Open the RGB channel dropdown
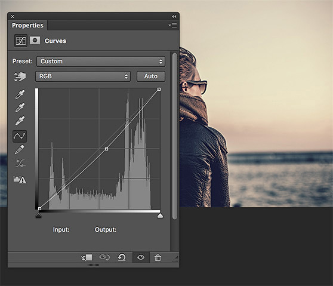The image size is (333, 286). pyautogui.click(x=83, y=76)
